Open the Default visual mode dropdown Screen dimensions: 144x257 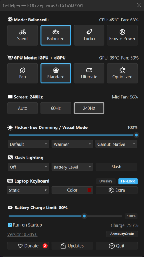[28, 144]
